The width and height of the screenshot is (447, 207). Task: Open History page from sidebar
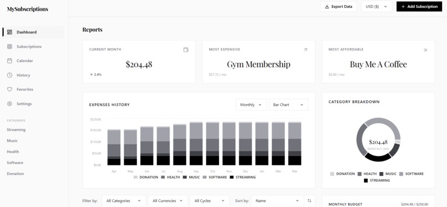coord(33,75)
